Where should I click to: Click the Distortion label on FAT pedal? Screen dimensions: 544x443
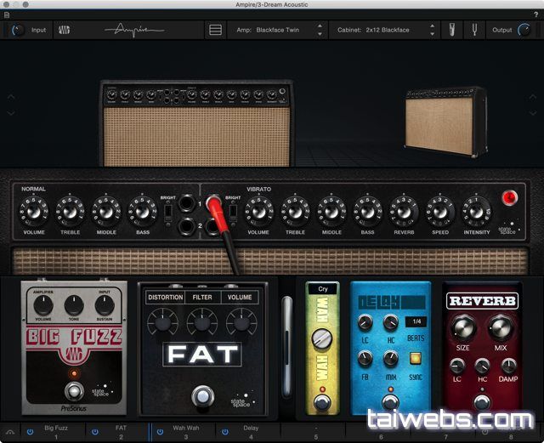[165, 298]
